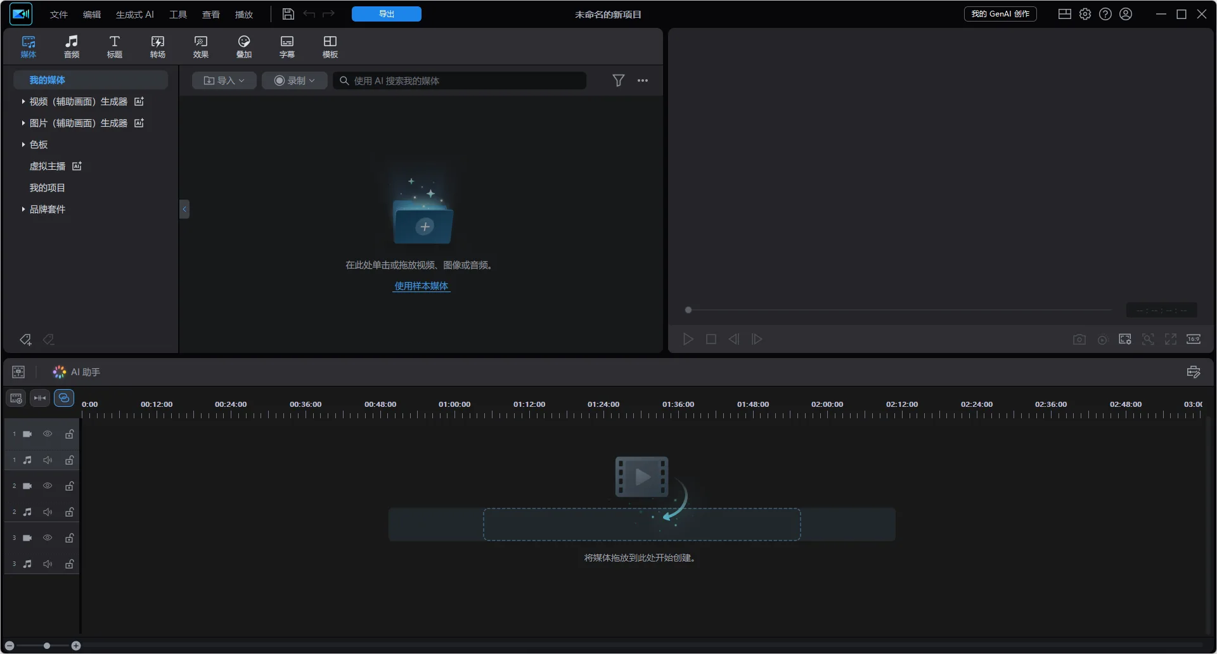Open the 叠加 (Overlay) room
Viewport: 1217px width, 654px height.
tap(244, 47)
